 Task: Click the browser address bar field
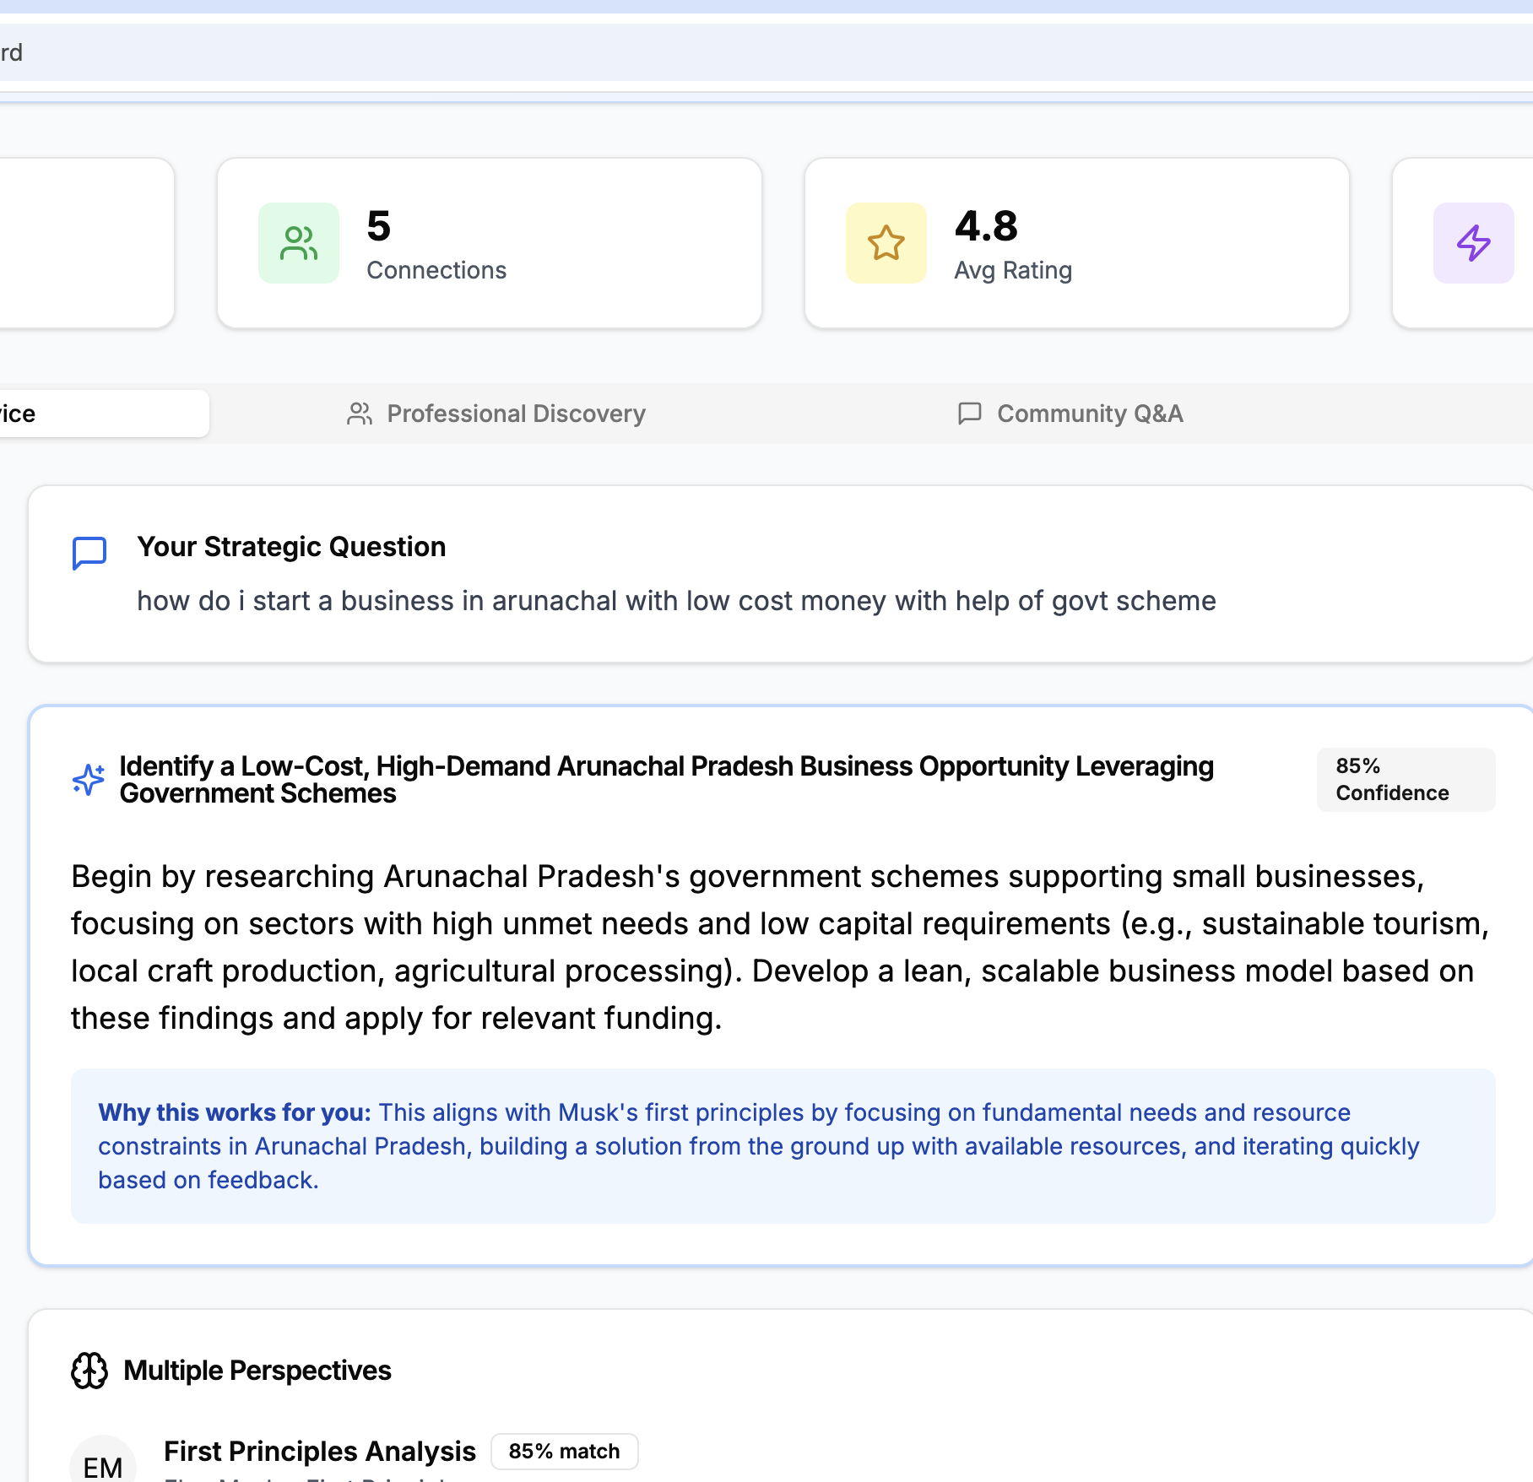[x=766, y=52]
